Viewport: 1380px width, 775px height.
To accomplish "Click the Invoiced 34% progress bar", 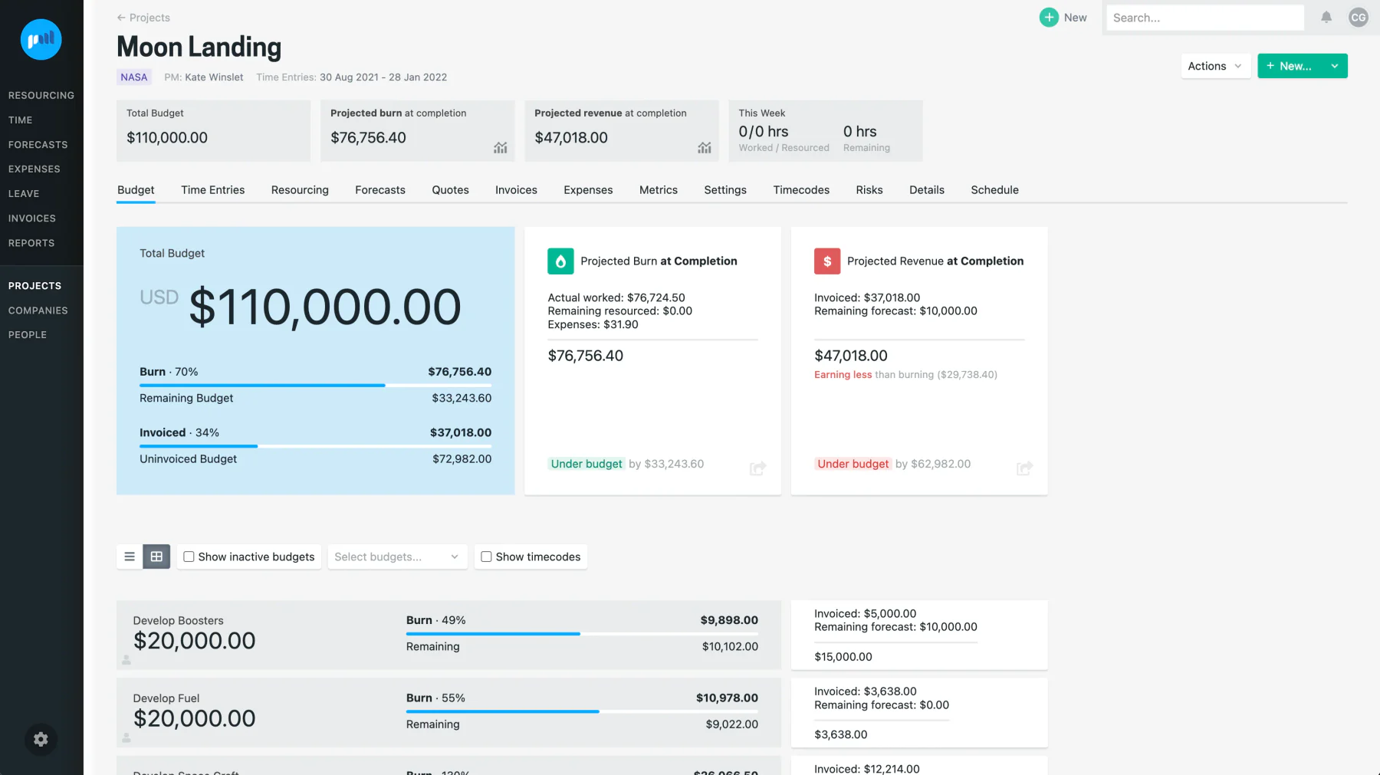I will tap(315, 446).
